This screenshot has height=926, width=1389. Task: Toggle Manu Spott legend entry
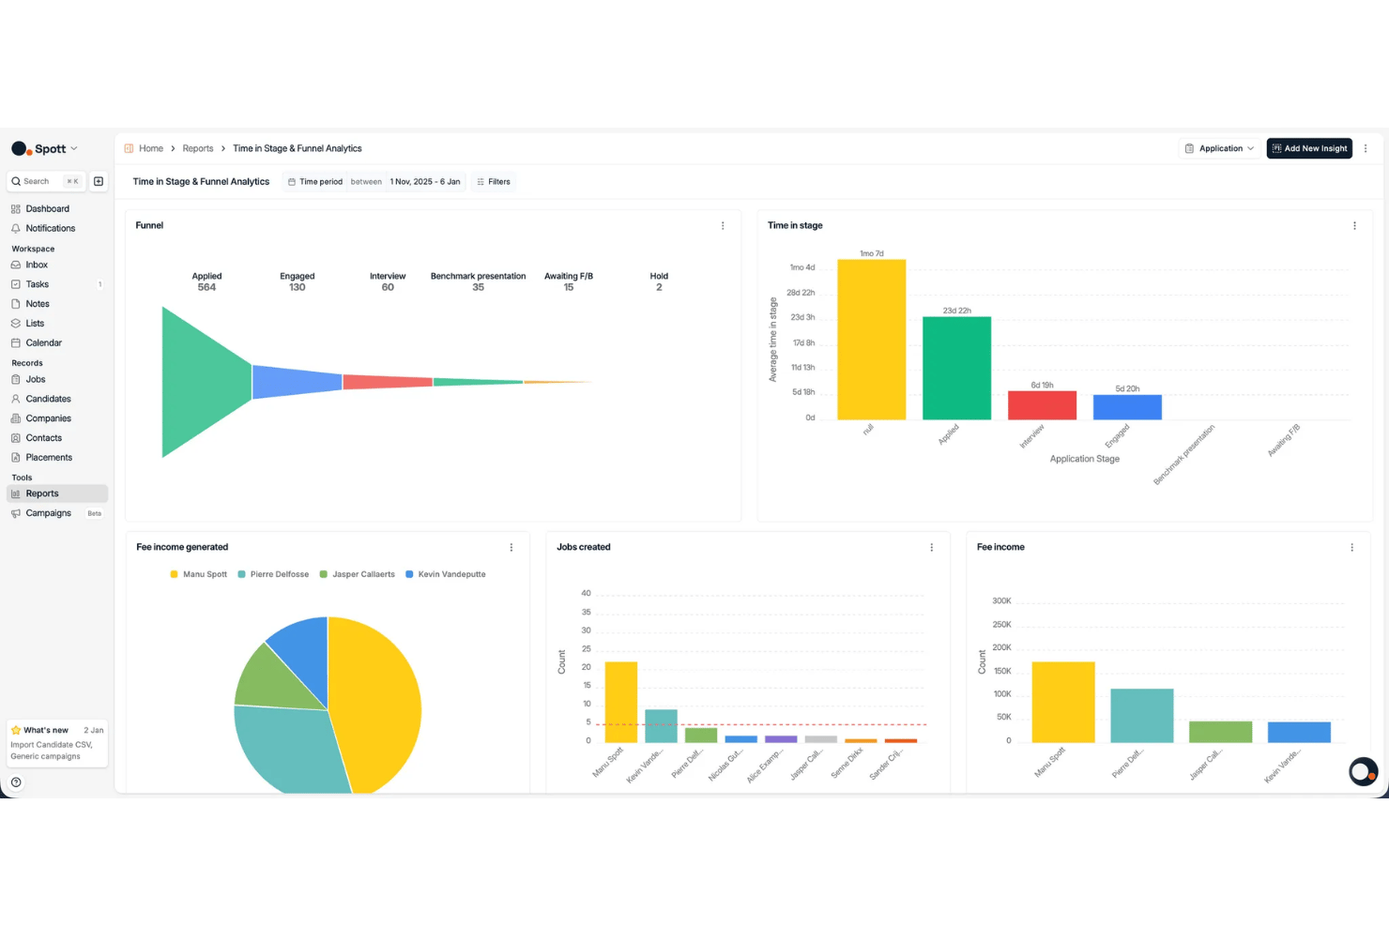[x=198, y=574]
